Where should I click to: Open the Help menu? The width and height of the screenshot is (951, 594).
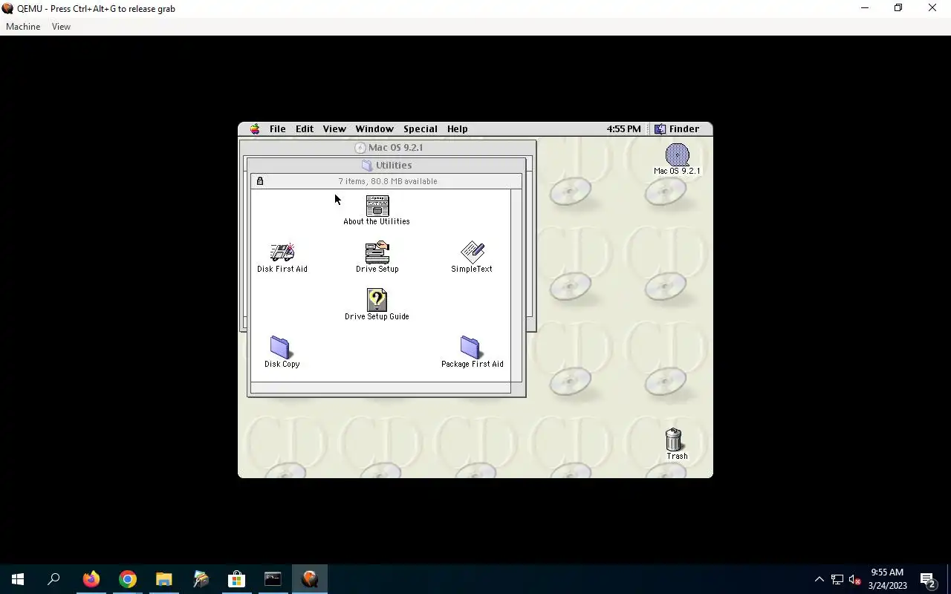(458, 129)
